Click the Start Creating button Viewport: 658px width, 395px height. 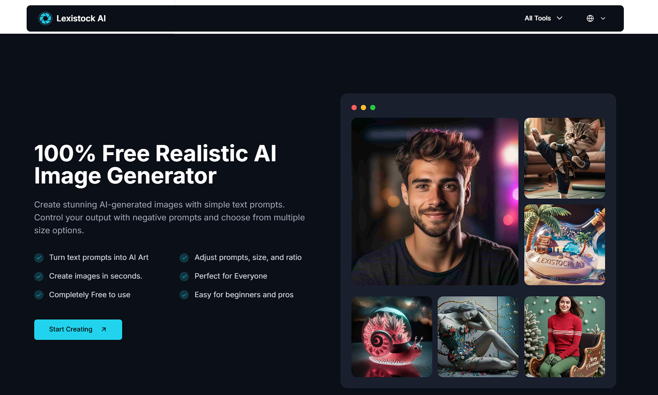(x=78, y=330)
